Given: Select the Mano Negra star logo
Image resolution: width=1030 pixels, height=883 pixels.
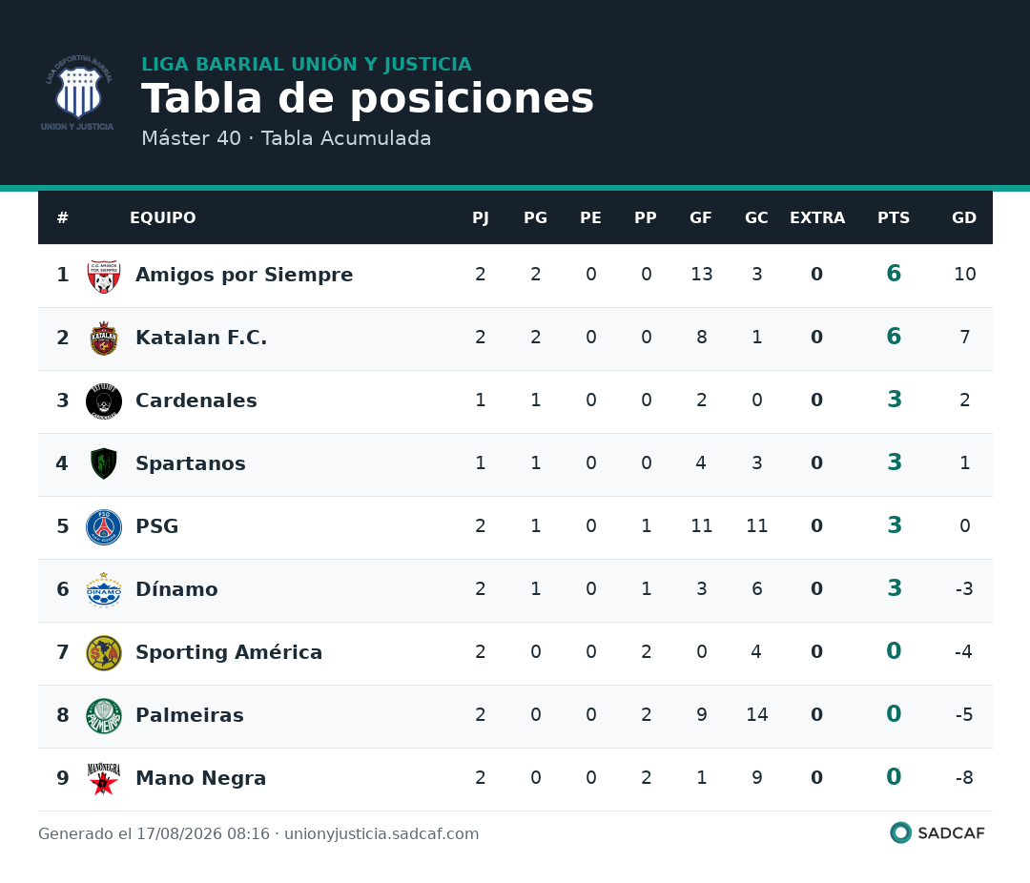Looking at the screenshot, I should point(104,778).
